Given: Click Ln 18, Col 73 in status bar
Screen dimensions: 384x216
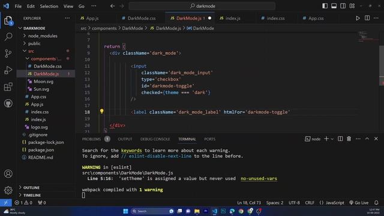Looking at the screenshot, I should coord(249,203).
